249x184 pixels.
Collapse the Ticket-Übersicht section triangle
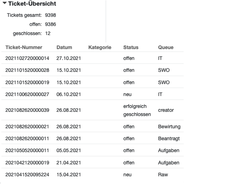(x=5, y=3)
